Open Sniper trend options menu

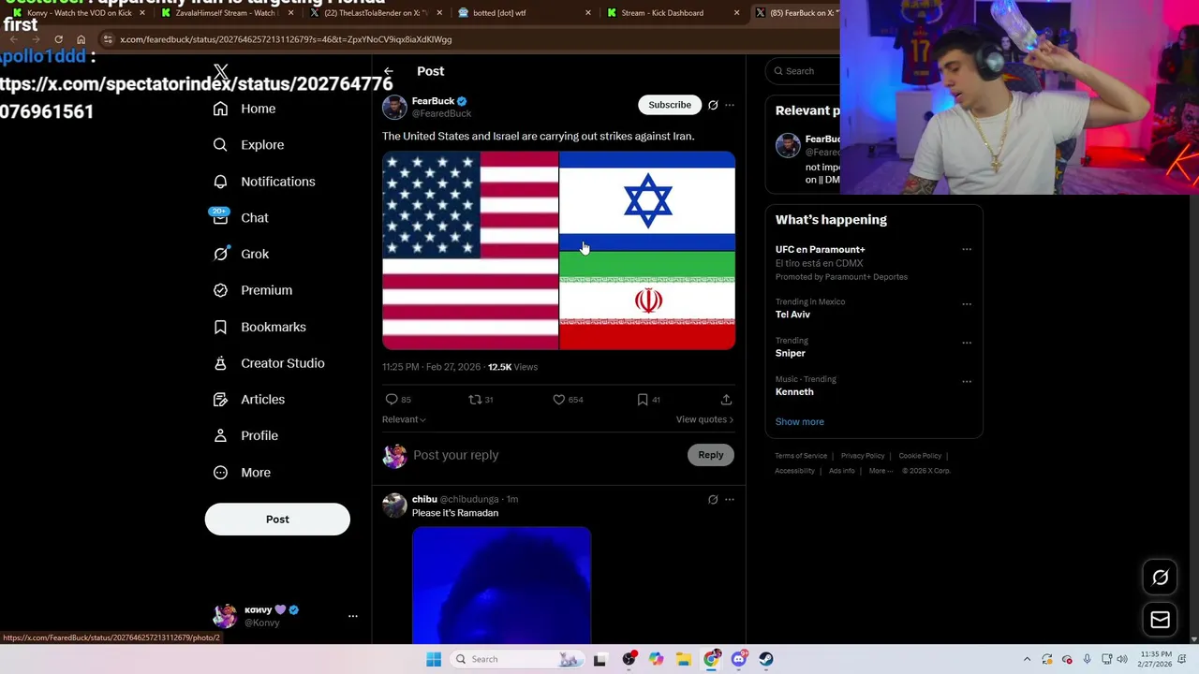point(967,343)
